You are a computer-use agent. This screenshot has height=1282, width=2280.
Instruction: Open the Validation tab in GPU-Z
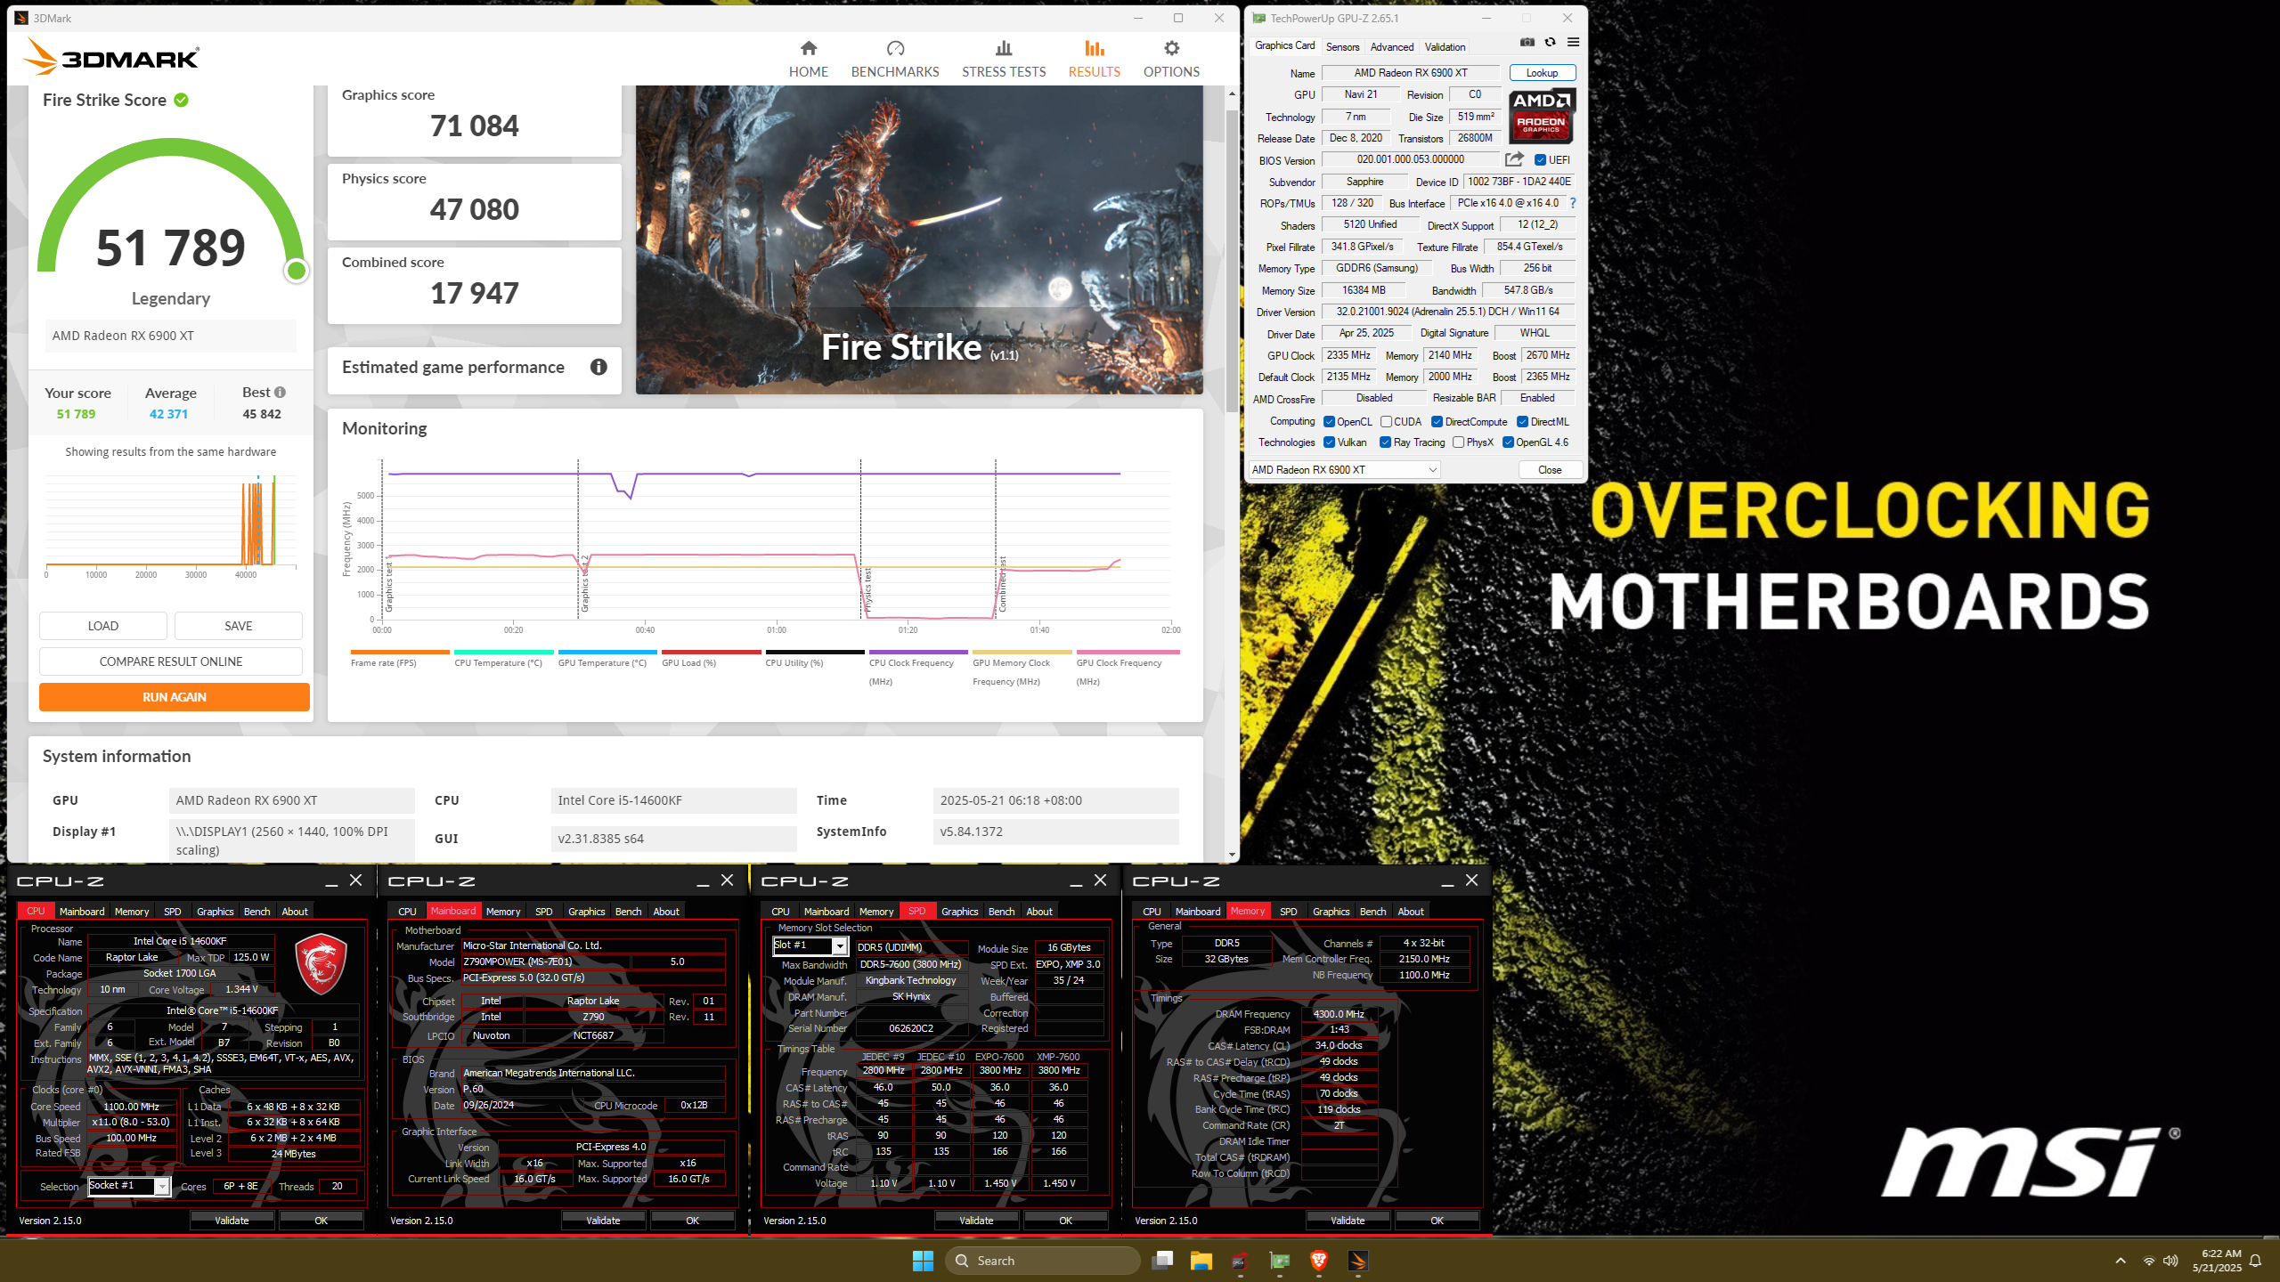(x=1445, y=47)
